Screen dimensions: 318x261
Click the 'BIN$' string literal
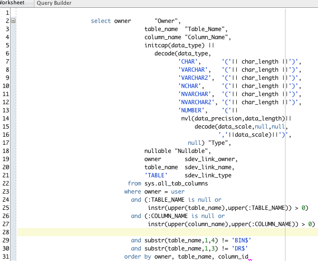(x=241, y=240)
